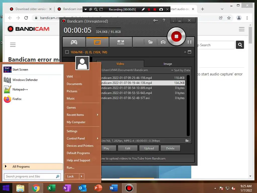Select HDMI Device Recording mode

pos(121,42)
